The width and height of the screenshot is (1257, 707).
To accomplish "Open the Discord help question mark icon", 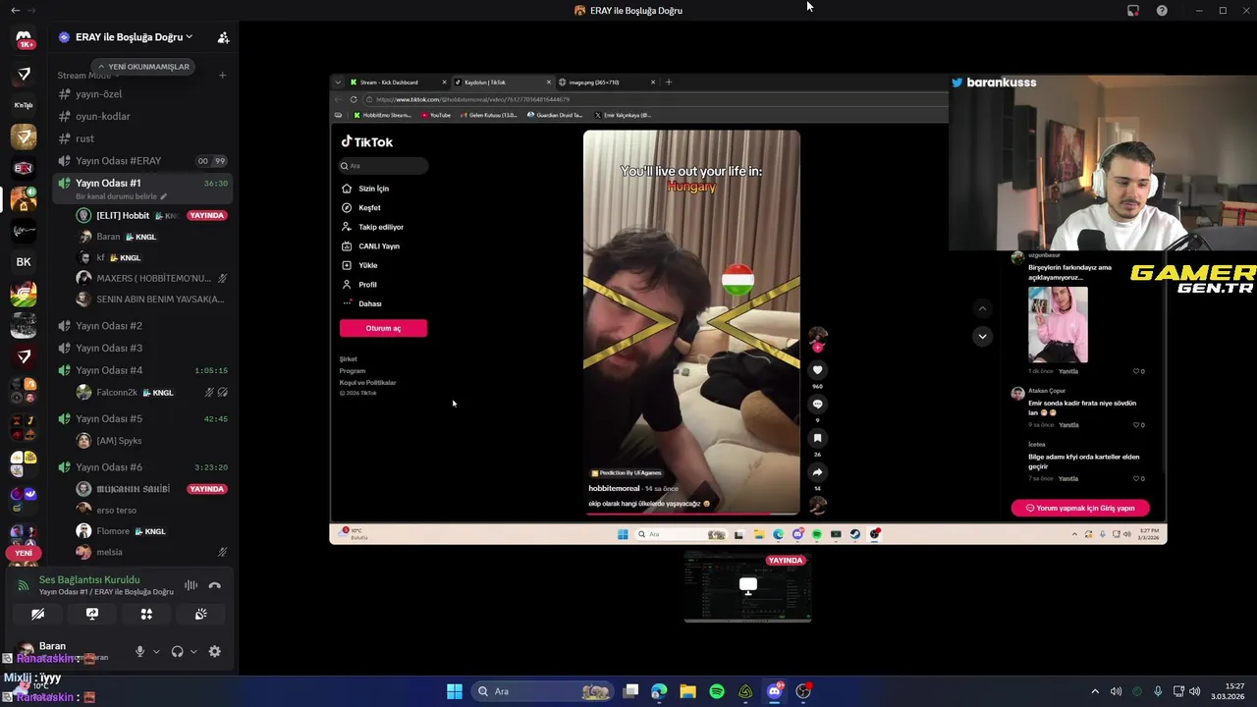I will 1162,10.
